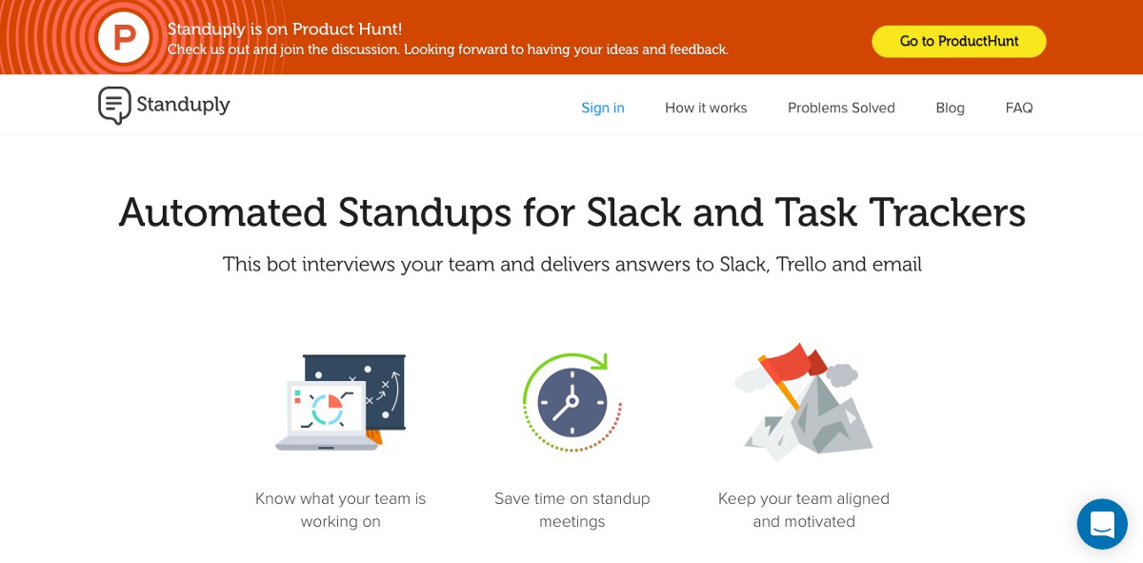Click "Know what your team is working on" caption

click(340, 510)
